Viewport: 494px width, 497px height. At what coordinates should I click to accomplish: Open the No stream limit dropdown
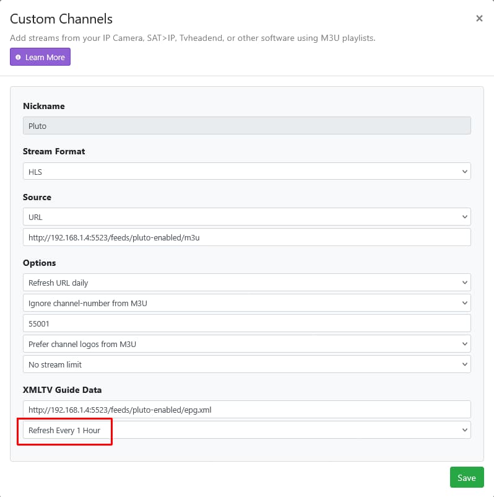pyautogui.click(x=246, y=364)
